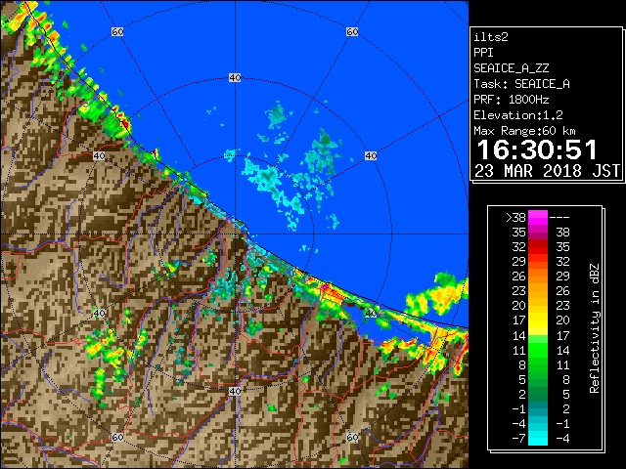
Task: Click the timestamp "16:30:51"
Action: [537, 149]
